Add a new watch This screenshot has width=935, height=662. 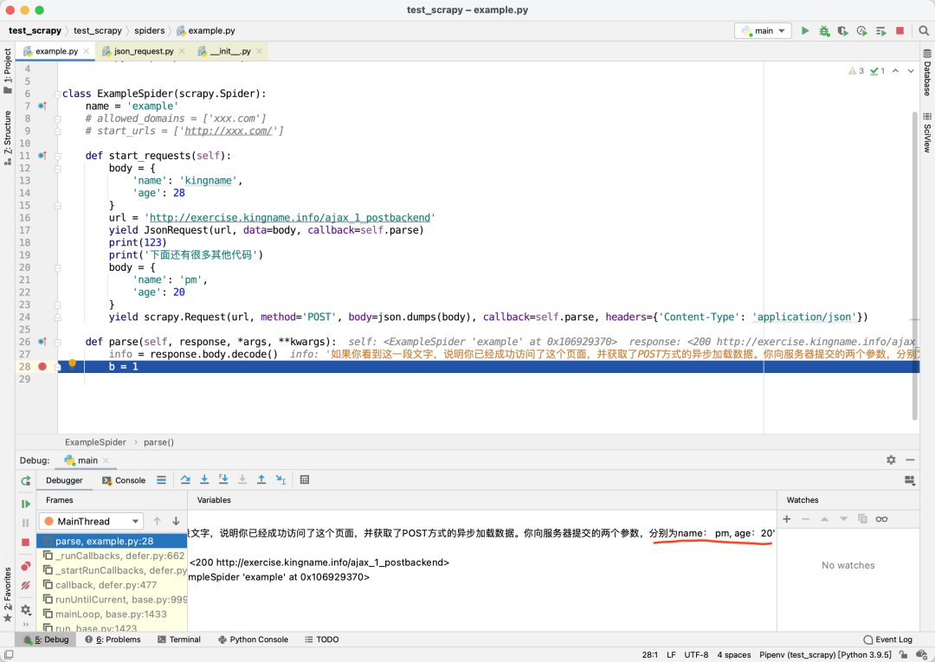click(786, 519)
